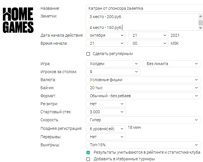Open the Без лимита betting limit dropdown
The height and width of the screenshot is (162, 203).
click(x=171, y=64)
